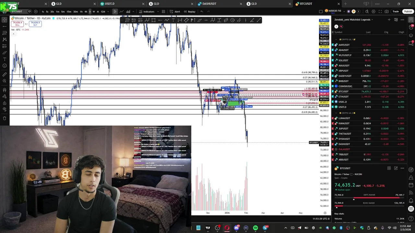Open BTCUSDT details grid icon
The image size is (415, 233).
(x=389, y=168)
